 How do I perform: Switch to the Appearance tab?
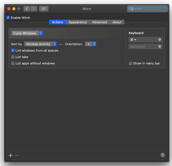tap(78, 22)
